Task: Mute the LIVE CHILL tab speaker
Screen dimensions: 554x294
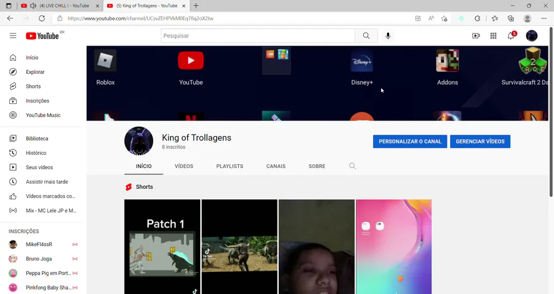Action: (x=33, y=6)
